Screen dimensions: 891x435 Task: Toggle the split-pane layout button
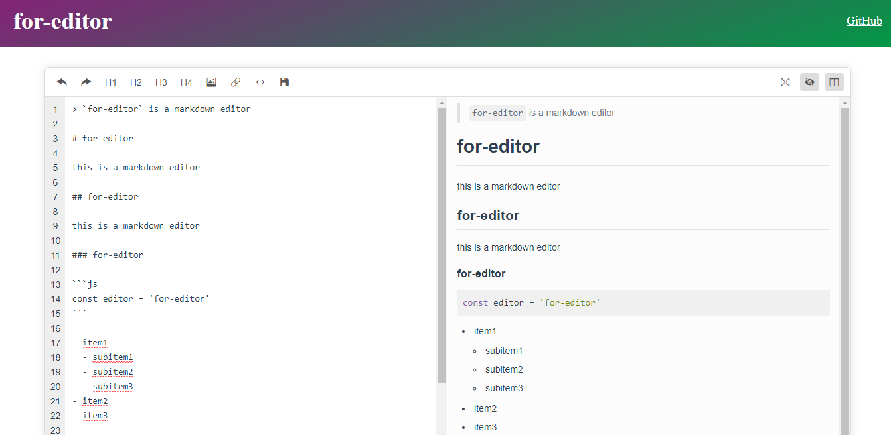coord(835,82)
